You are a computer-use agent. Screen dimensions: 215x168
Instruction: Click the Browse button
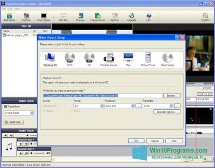[172, 96]
